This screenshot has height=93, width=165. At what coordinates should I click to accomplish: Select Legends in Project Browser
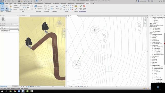(154, 24)
